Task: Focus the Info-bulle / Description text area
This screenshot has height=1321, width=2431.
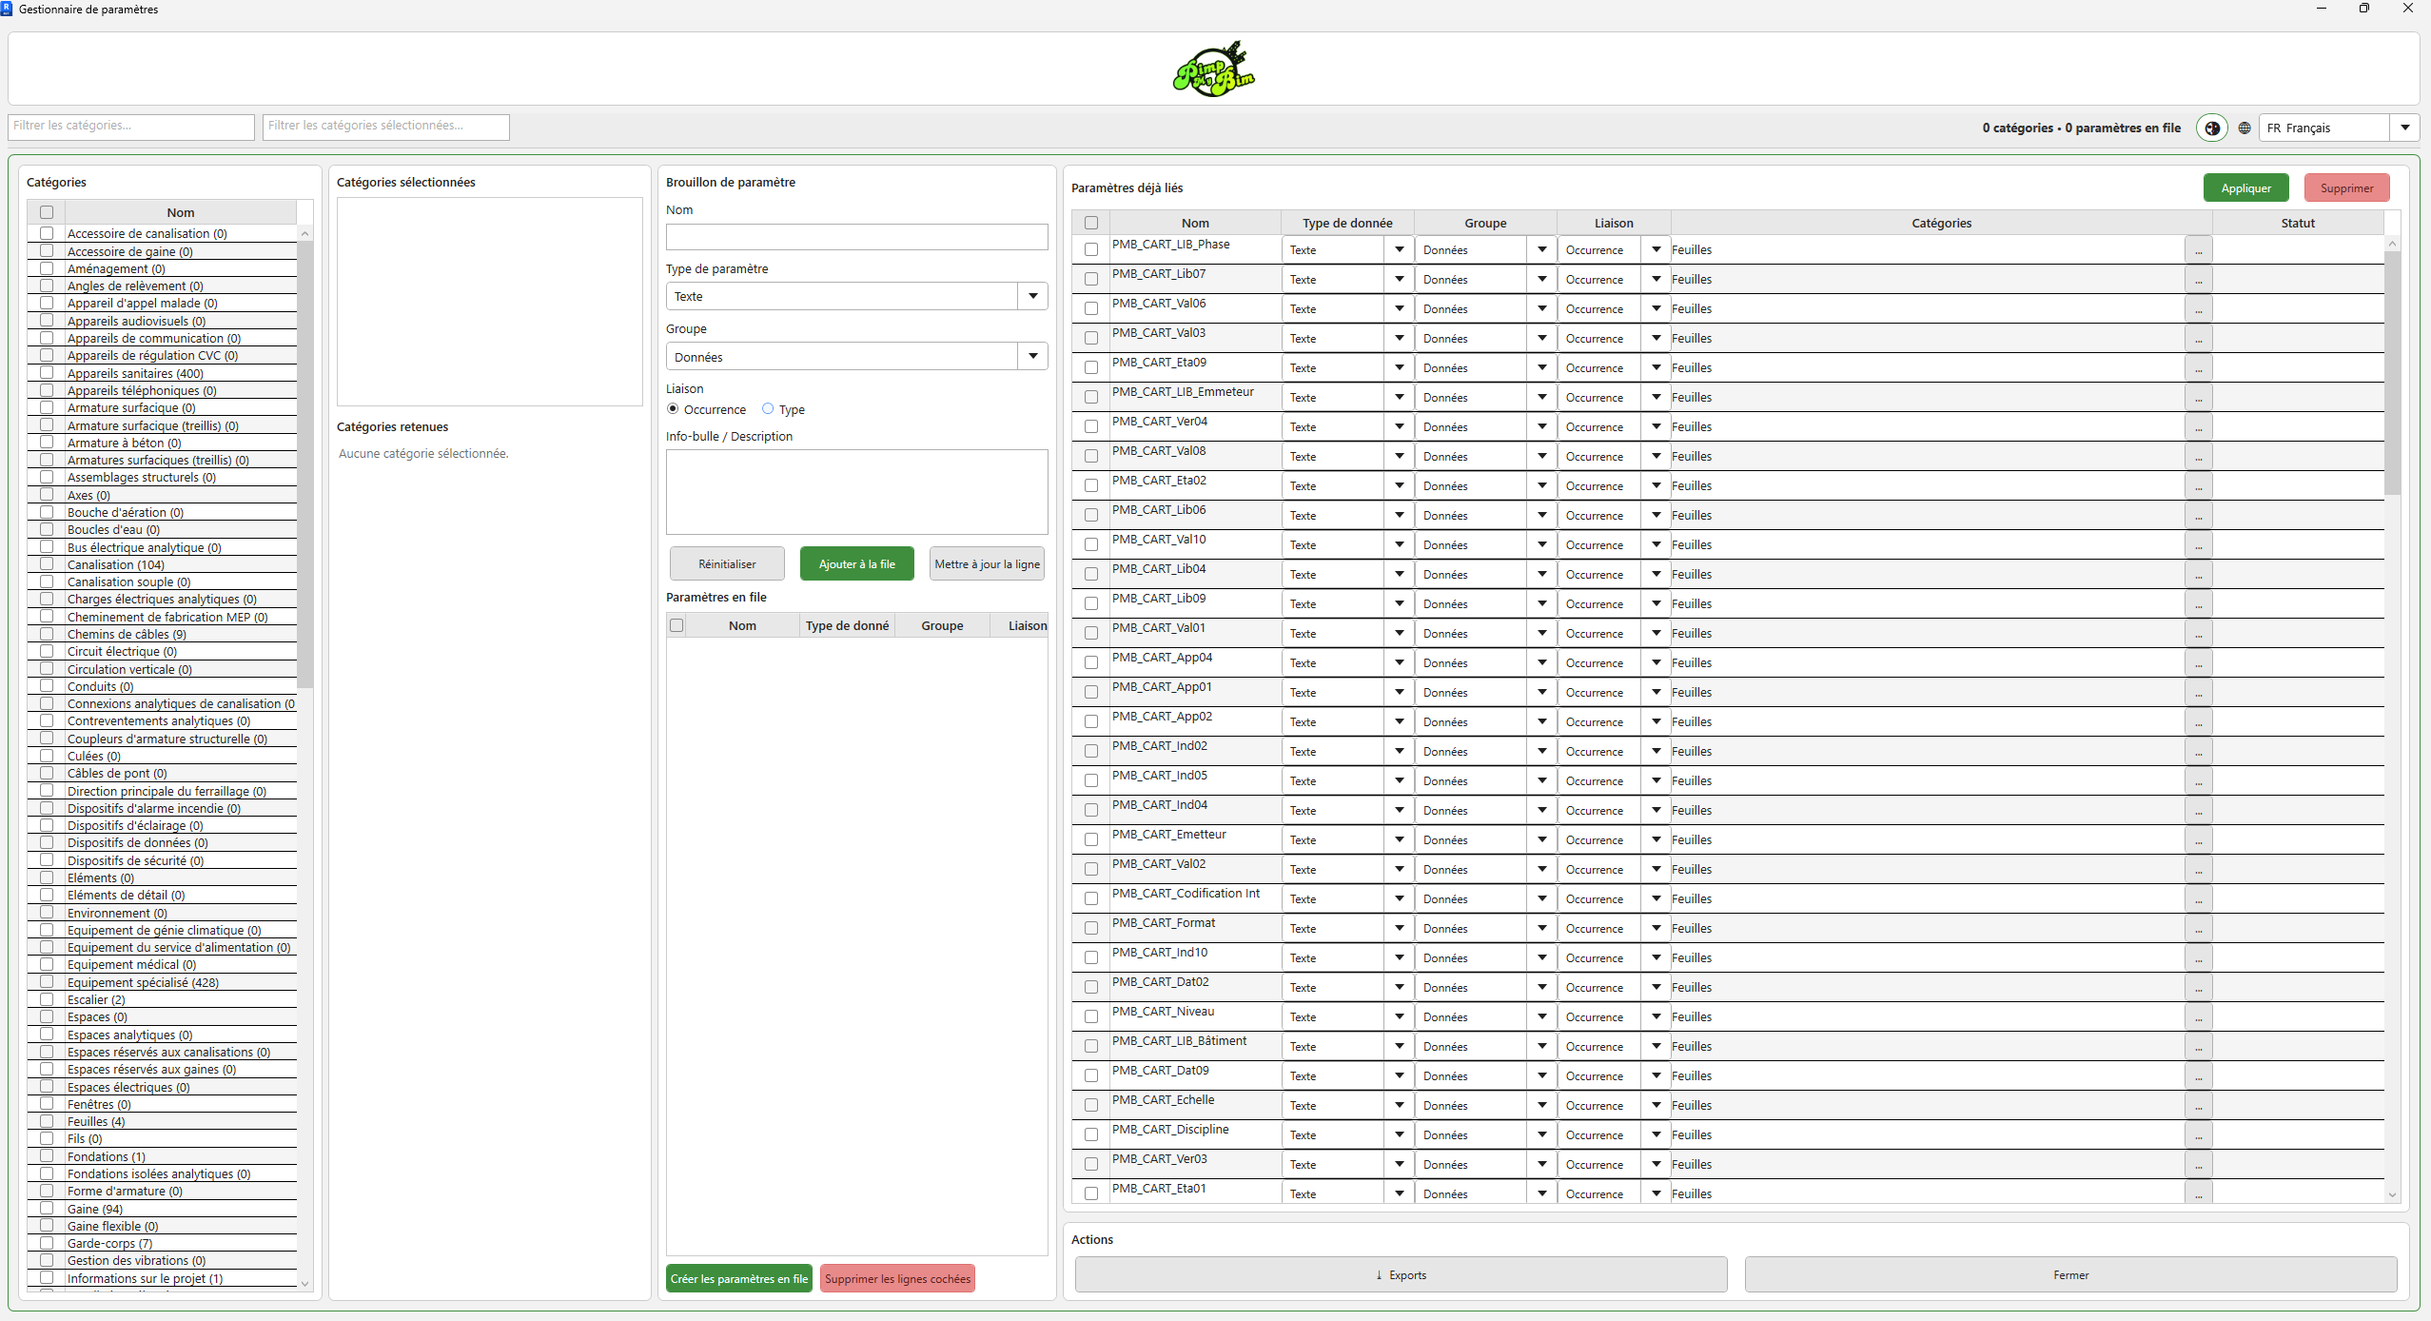Action: pos(856,492)
